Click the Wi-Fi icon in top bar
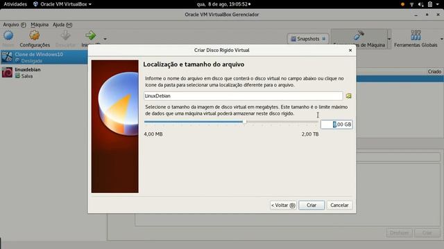444x249 pixels. (x=411, y=4)
